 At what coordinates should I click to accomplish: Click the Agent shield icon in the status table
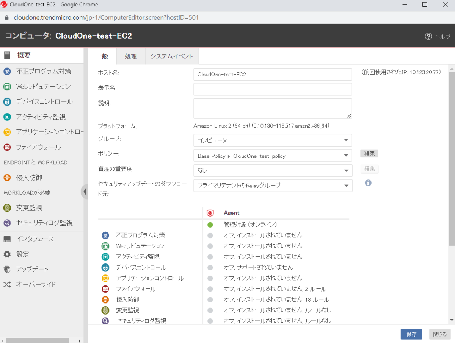[x=210, y=213]
